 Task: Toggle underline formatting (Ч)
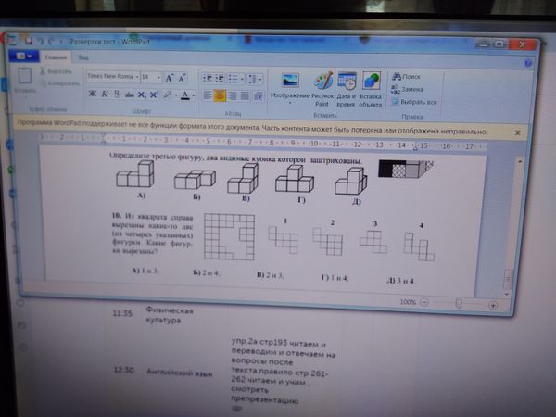click(x=116, y=95)
